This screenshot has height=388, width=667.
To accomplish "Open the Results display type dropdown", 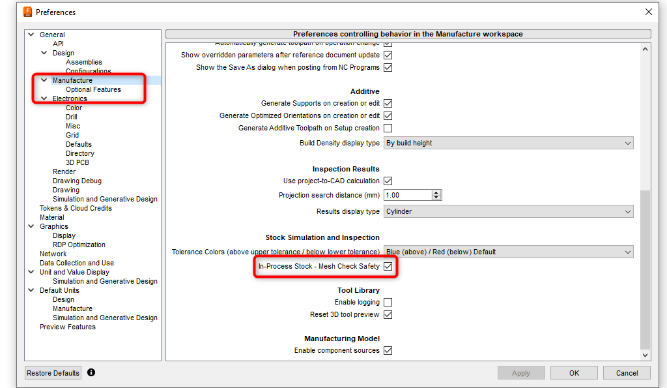I will coord(508,211).
